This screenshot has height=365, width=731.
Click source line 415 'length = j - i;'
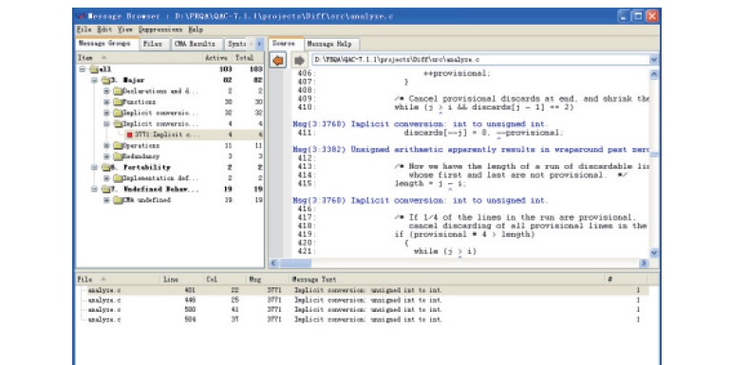click(x=430, y=184)
